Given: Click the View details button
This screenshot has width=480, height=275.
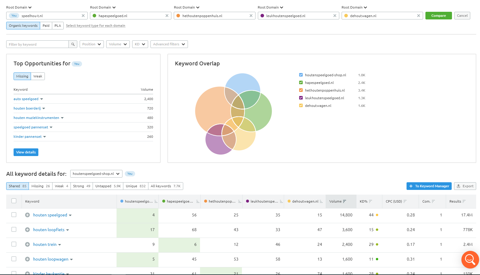Looking at the screenshot, I should (x=26, y=152).
